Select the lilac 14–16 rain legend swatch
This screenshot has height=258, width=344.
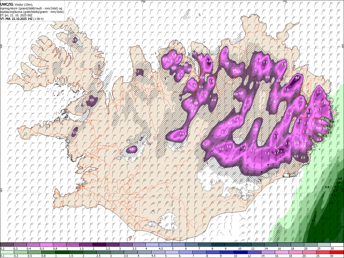tap(268, 252)
